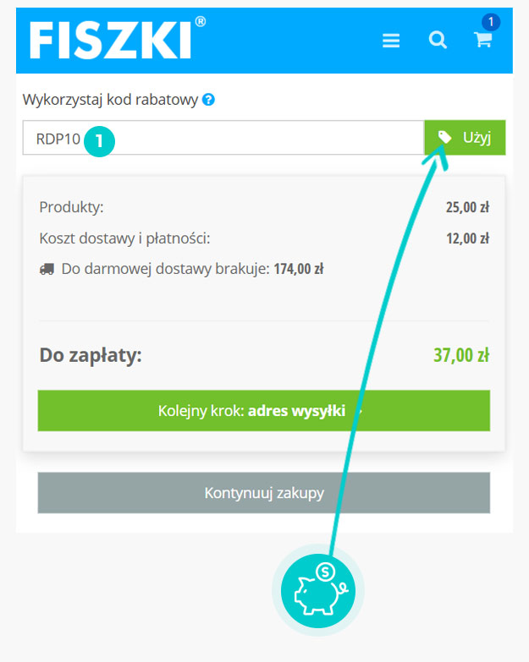The width and height of the screenshot is (529, 662).
Task: Click the tag icon on Użyj button
Action: click(x=444, y=137)
